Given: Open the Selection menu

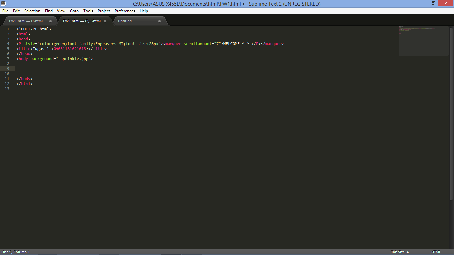Looking at the screenshot, I should point(32,11).
